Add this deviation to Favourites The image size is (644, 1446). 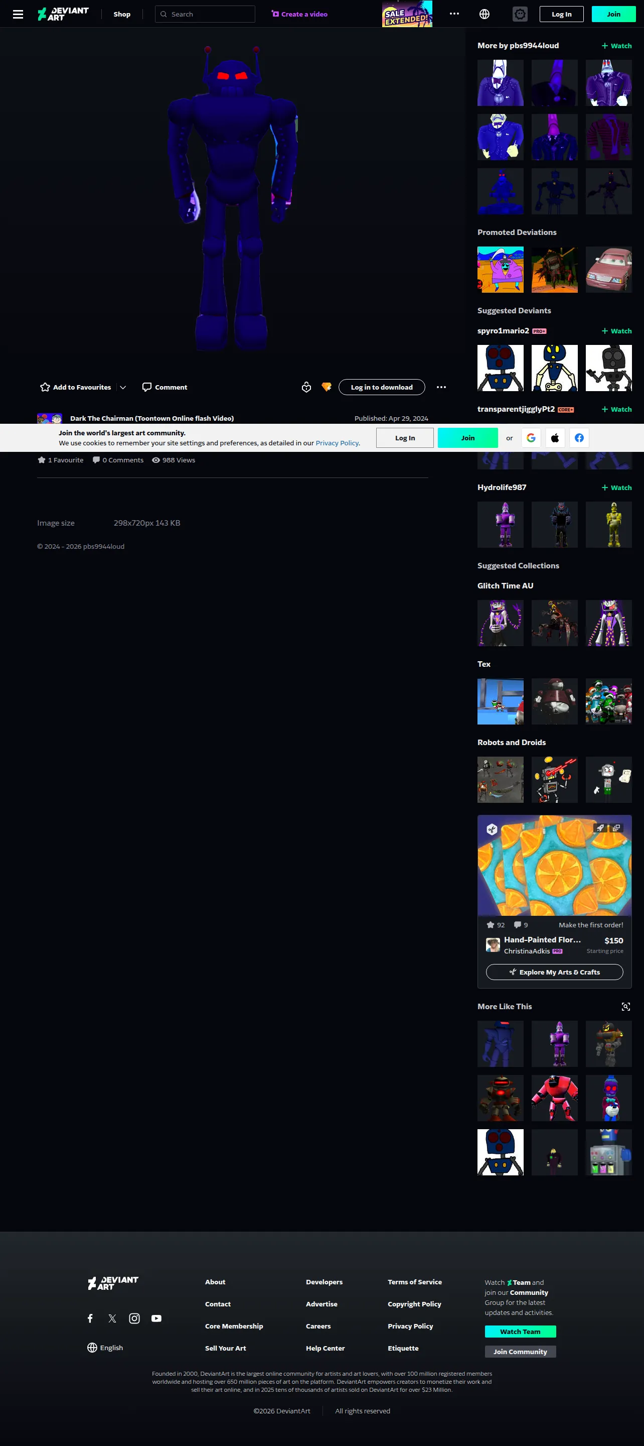(x=76, y=387)
